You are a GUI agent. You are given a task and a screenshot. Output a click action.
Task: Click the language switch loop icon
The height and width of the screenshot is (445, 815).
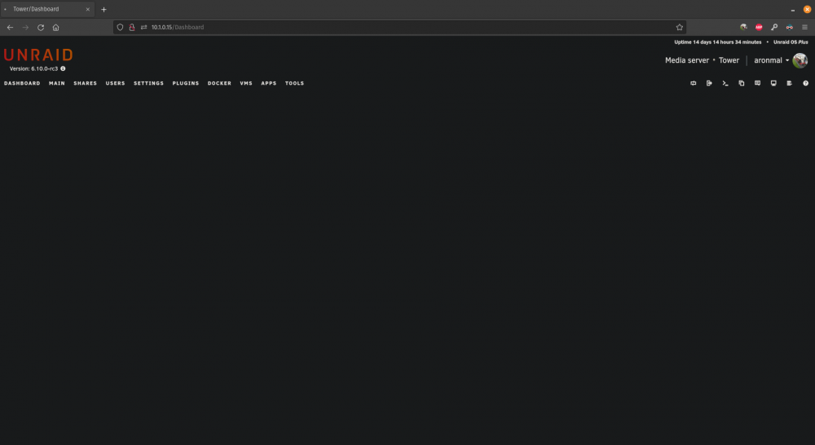[x=694, y=83]
